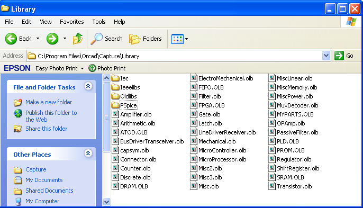Click Publish this folder to the Web
The width and height of the screenshot is (363, 208).
pos(51,116)
